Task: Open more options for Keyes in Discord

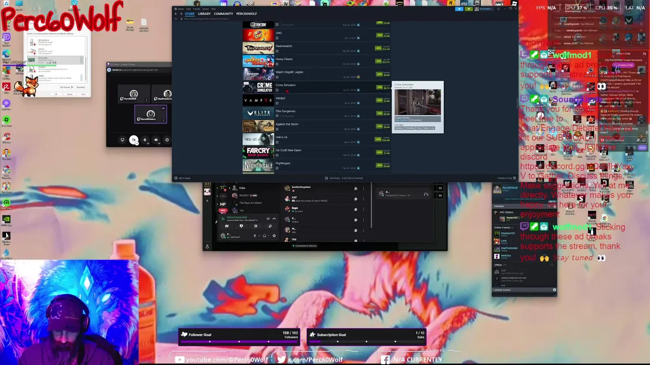Action: coord(364,209)
